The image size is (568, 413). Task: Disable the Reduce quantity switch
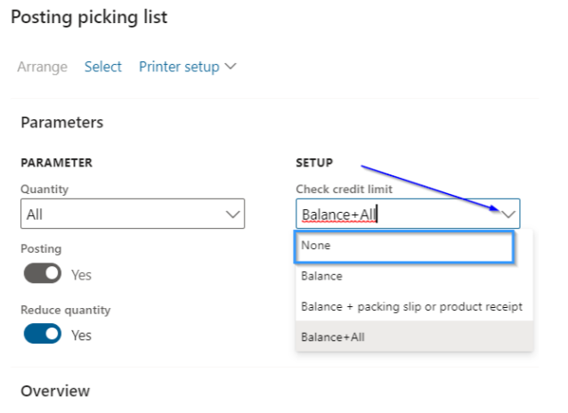[x=43, y=335]
